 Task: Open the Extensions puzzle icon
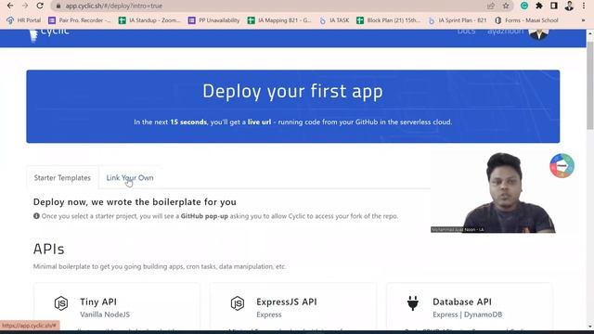pos(539,6)
